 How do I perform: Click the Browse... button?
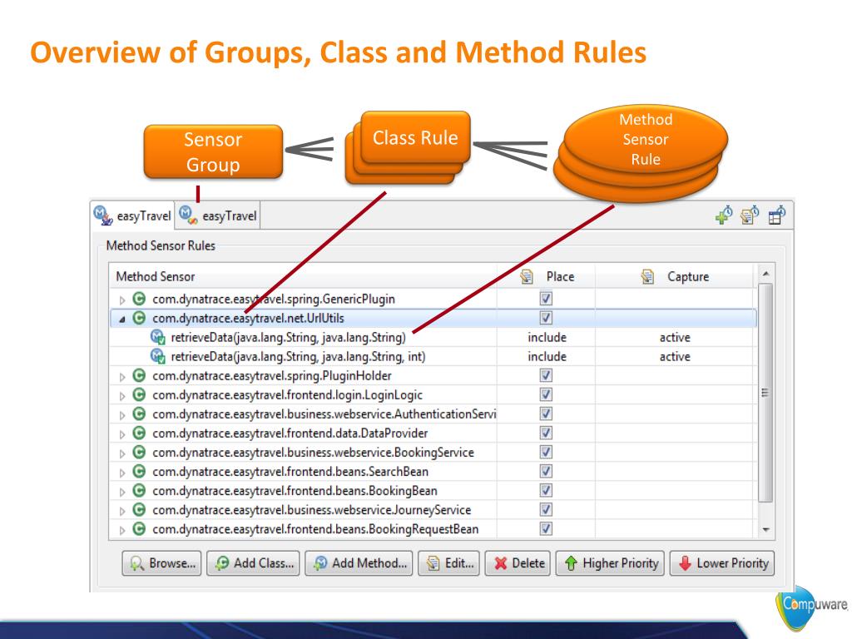(x=162, y=563)
